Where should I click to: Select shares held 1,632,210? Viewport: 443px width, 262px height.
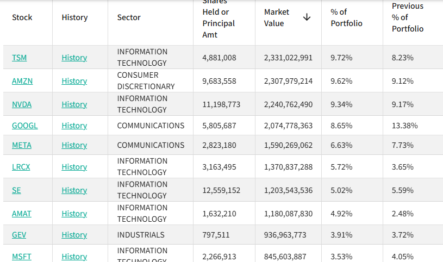219,214
